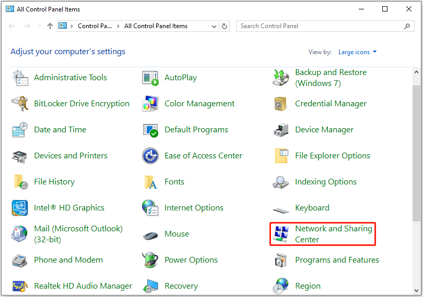Image resolution: width=423 pixels, height=297 pixels.
Task: Click Intel HD Graphics icon
Action: (20, 208)
